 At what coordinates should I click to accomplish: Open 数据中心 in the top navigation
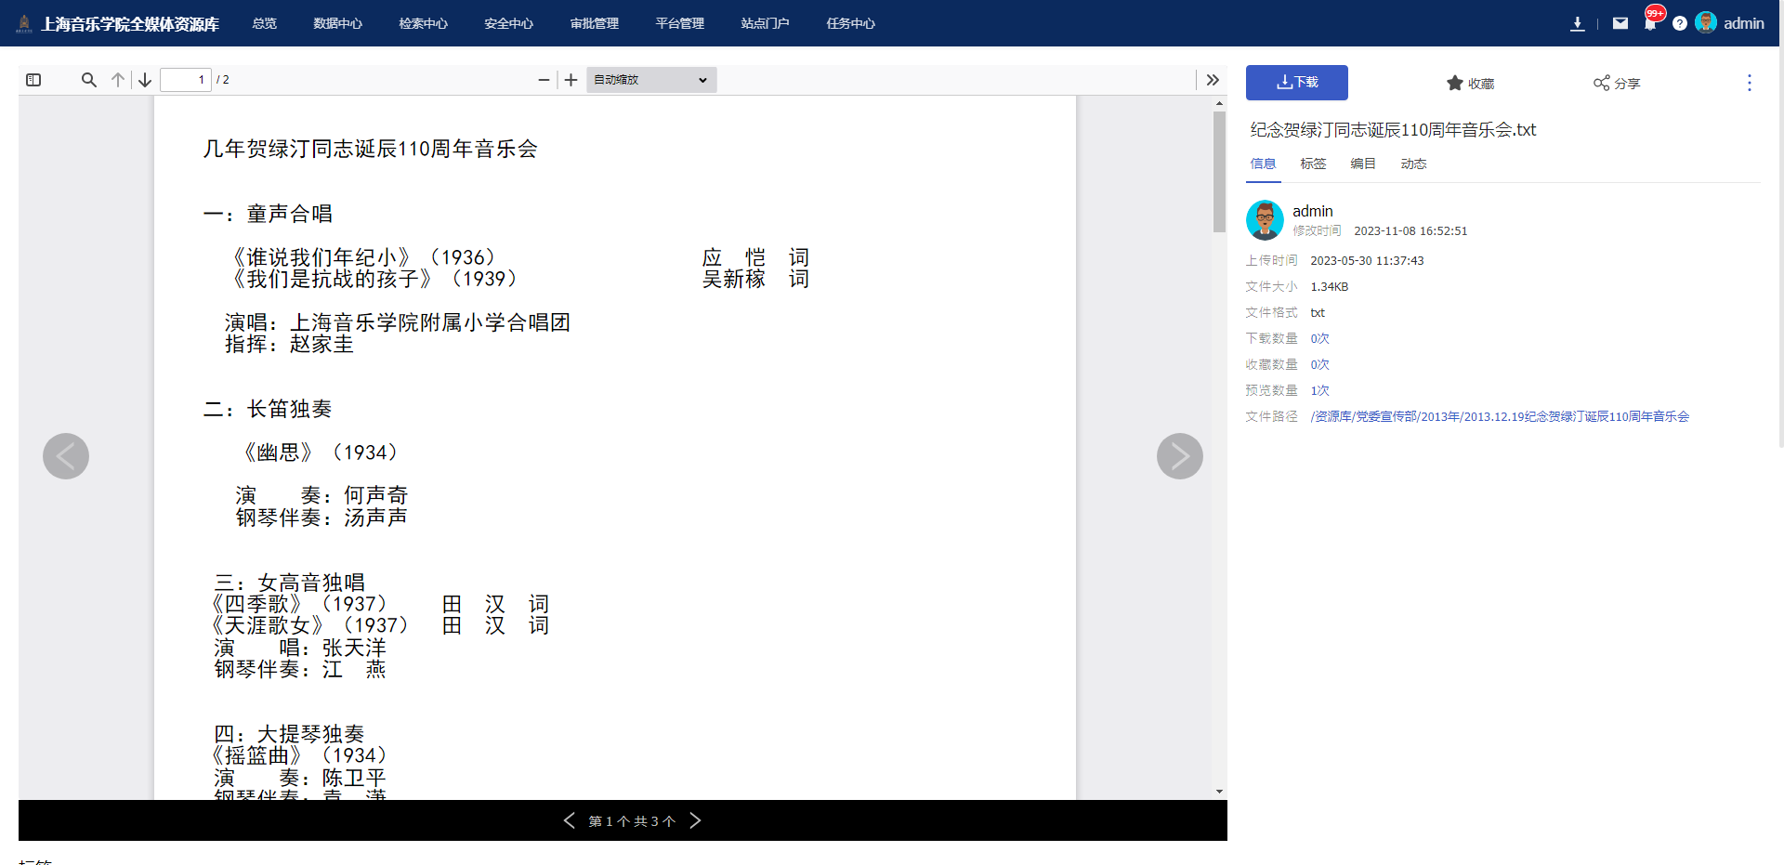pos(337,23)
